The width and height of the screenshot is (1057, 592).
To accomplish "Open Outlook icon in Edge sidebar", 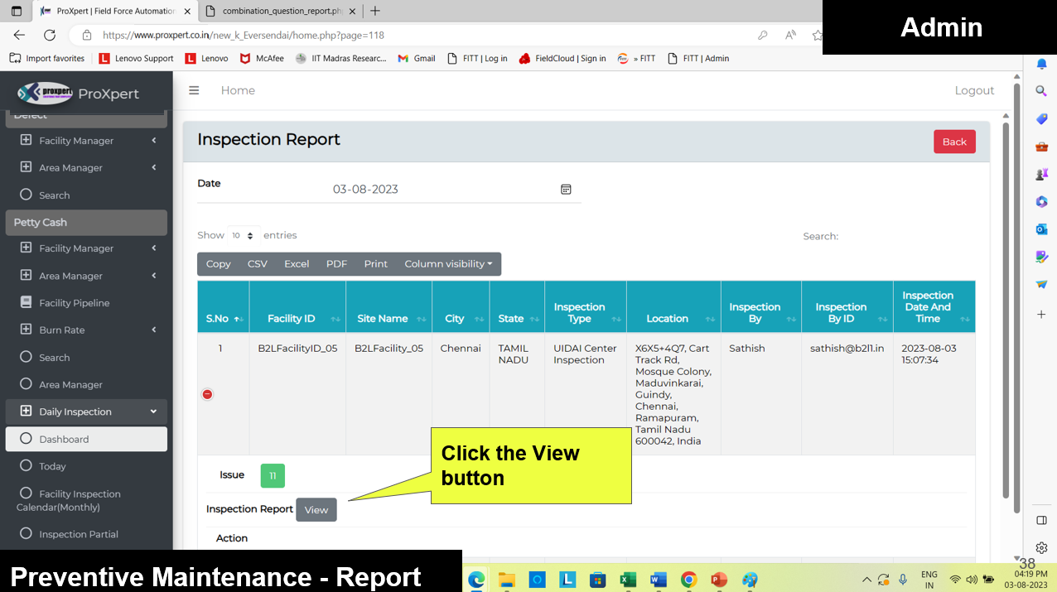I will tap(1041, 229).
